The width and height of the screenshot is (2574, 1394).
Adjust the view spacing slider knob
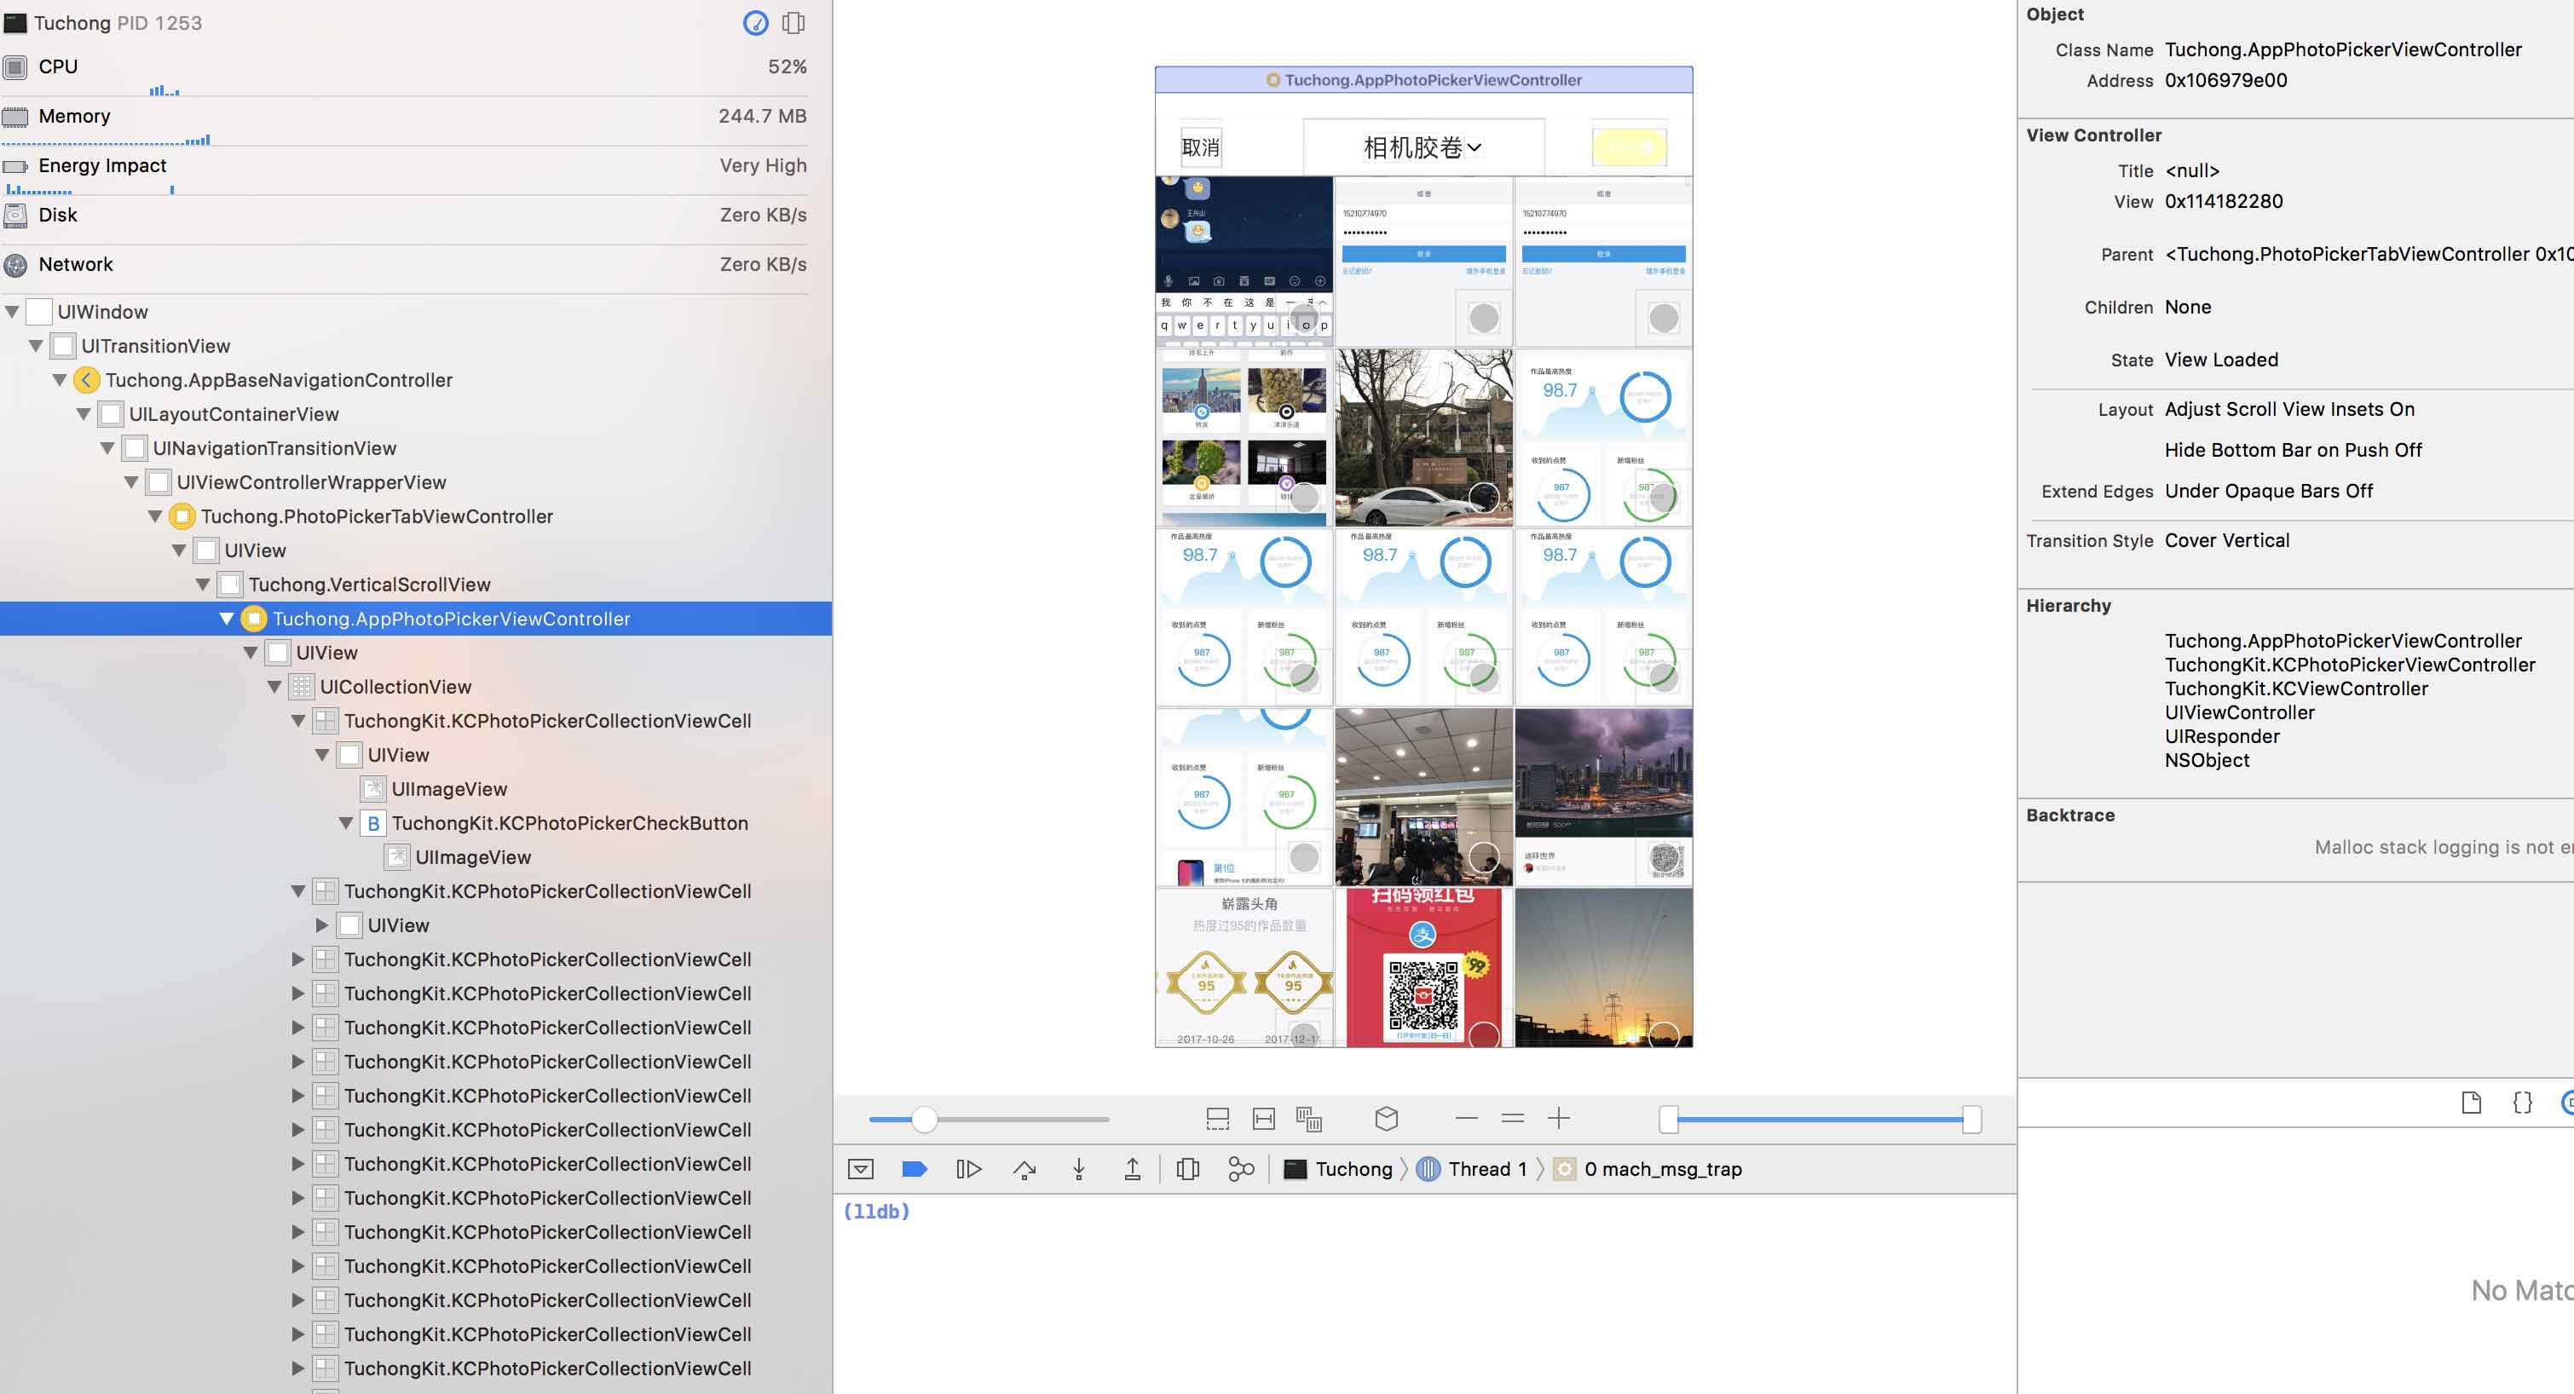click(x=924, y=1119)
